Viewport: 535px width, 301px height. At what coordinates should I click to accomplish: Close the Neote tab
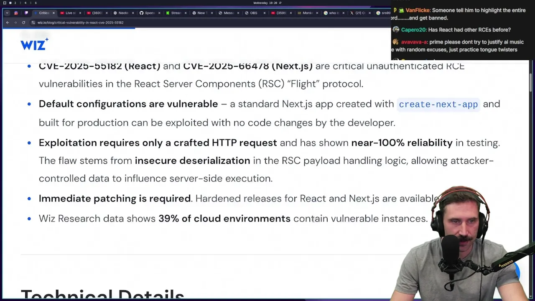coord(133,13)
